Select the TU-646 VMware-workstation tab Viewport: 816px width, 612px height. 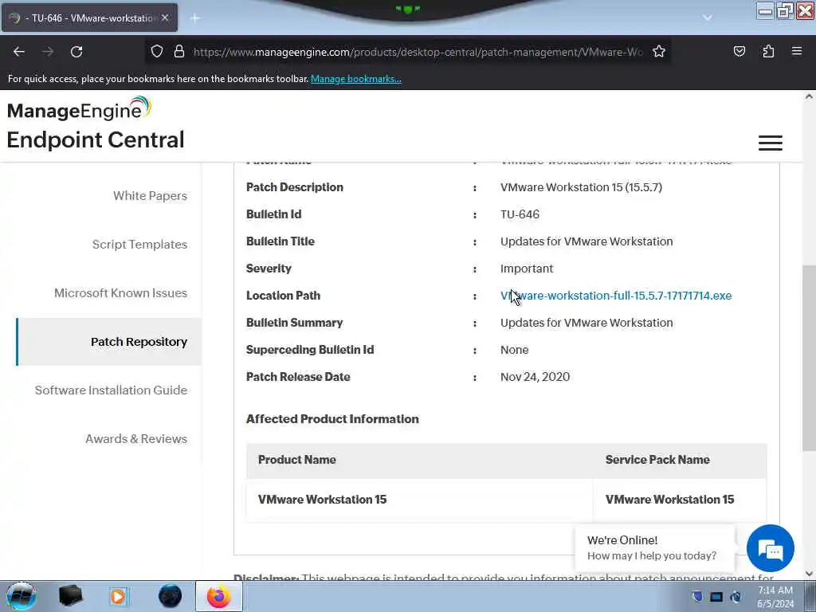pyautogui.click(x=89, y=18)
